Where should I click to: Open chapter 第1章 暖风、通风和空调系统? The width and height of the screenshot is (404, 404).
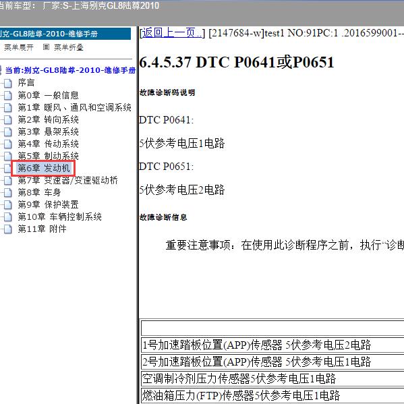(x=74, y=107)
